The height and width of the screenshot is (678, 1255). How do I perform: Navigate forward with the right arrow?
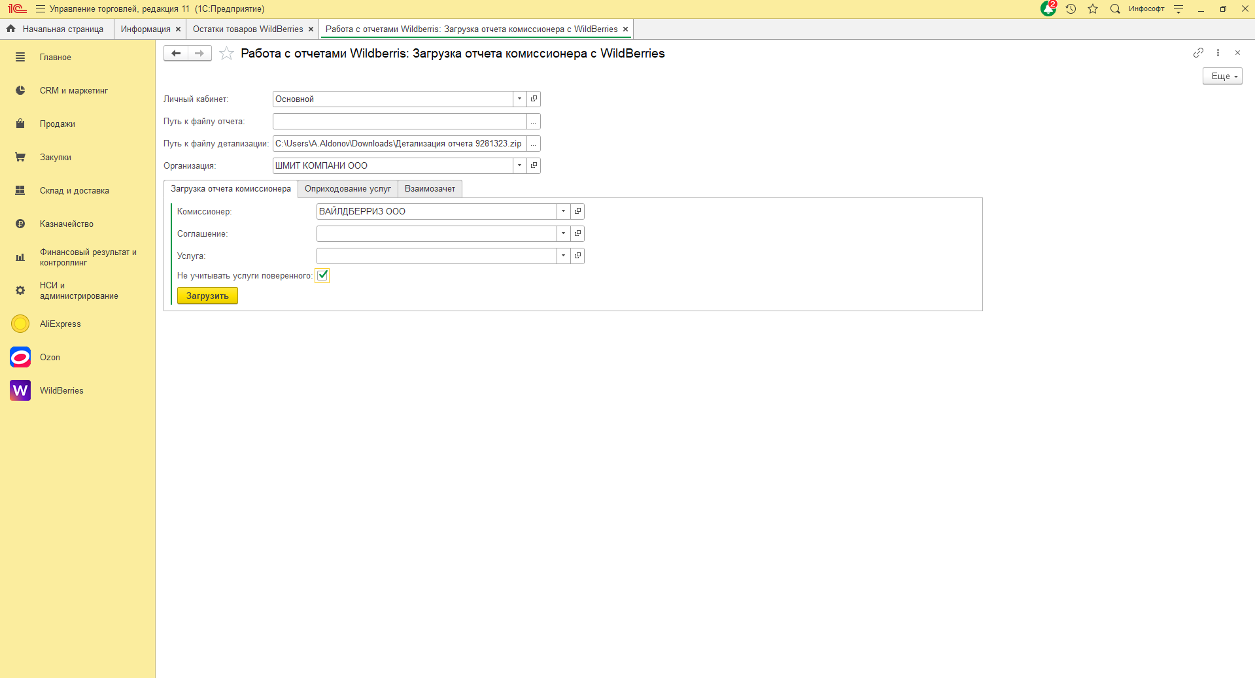pos(199,54)
